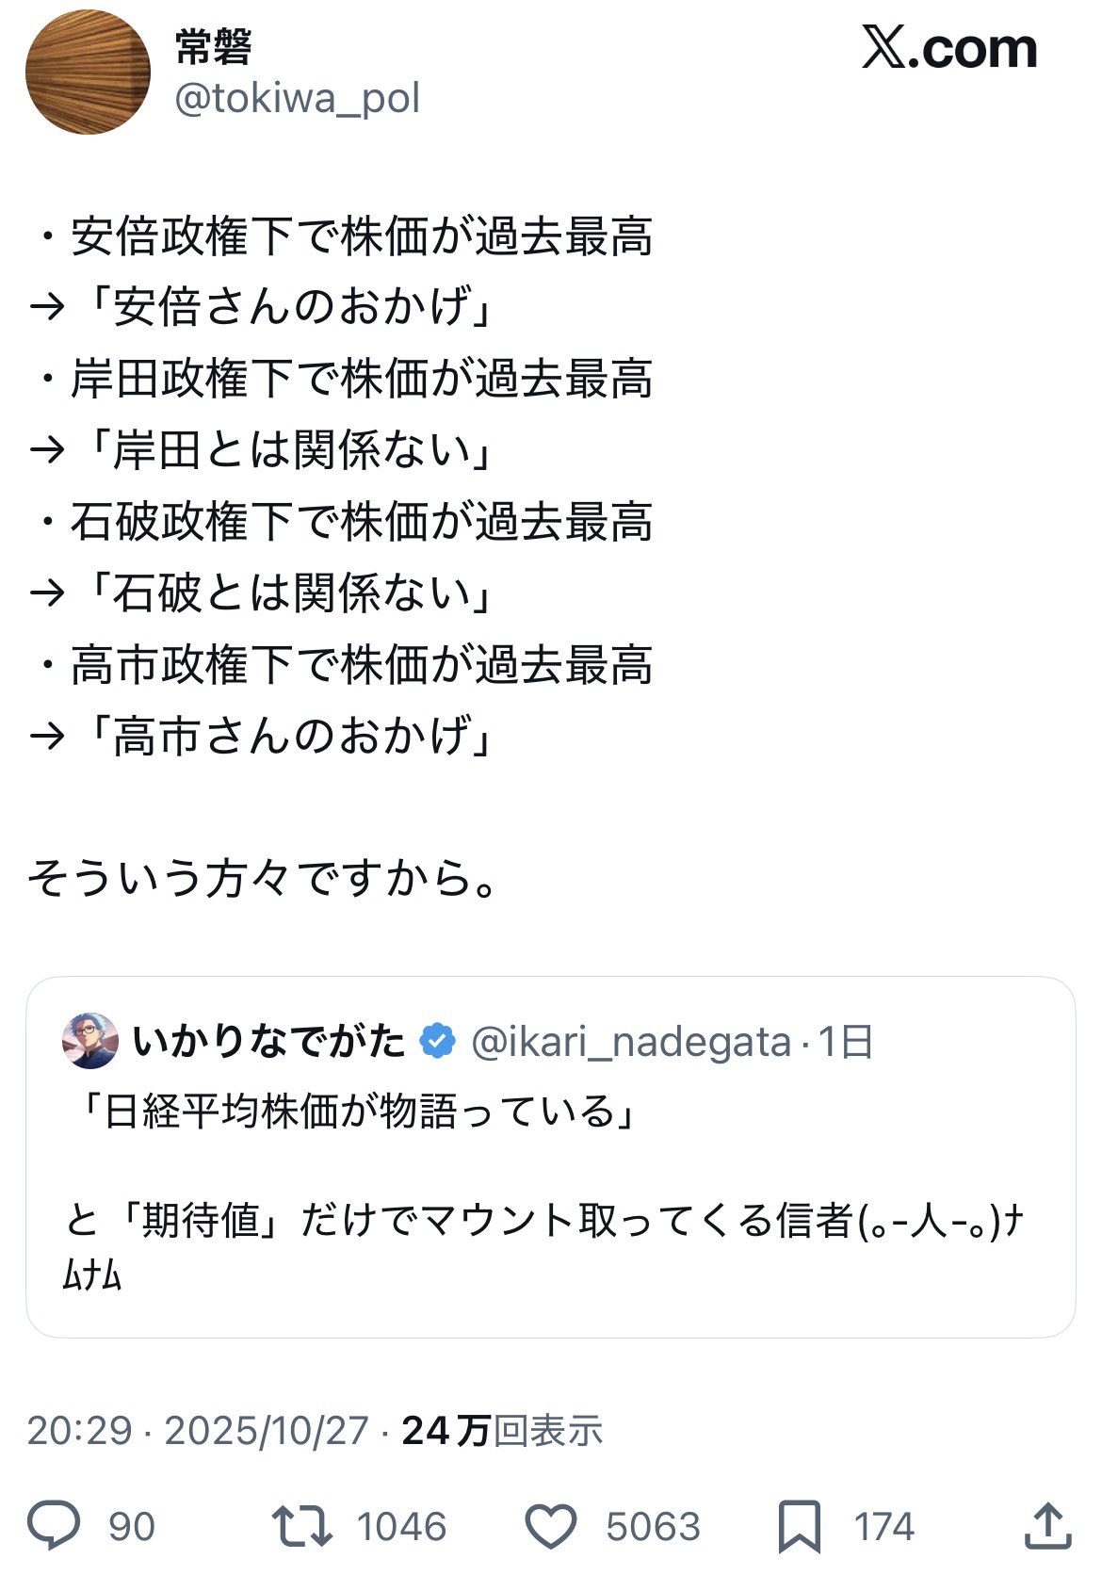Click the いかりなでがた display name

coord(268,1042)
